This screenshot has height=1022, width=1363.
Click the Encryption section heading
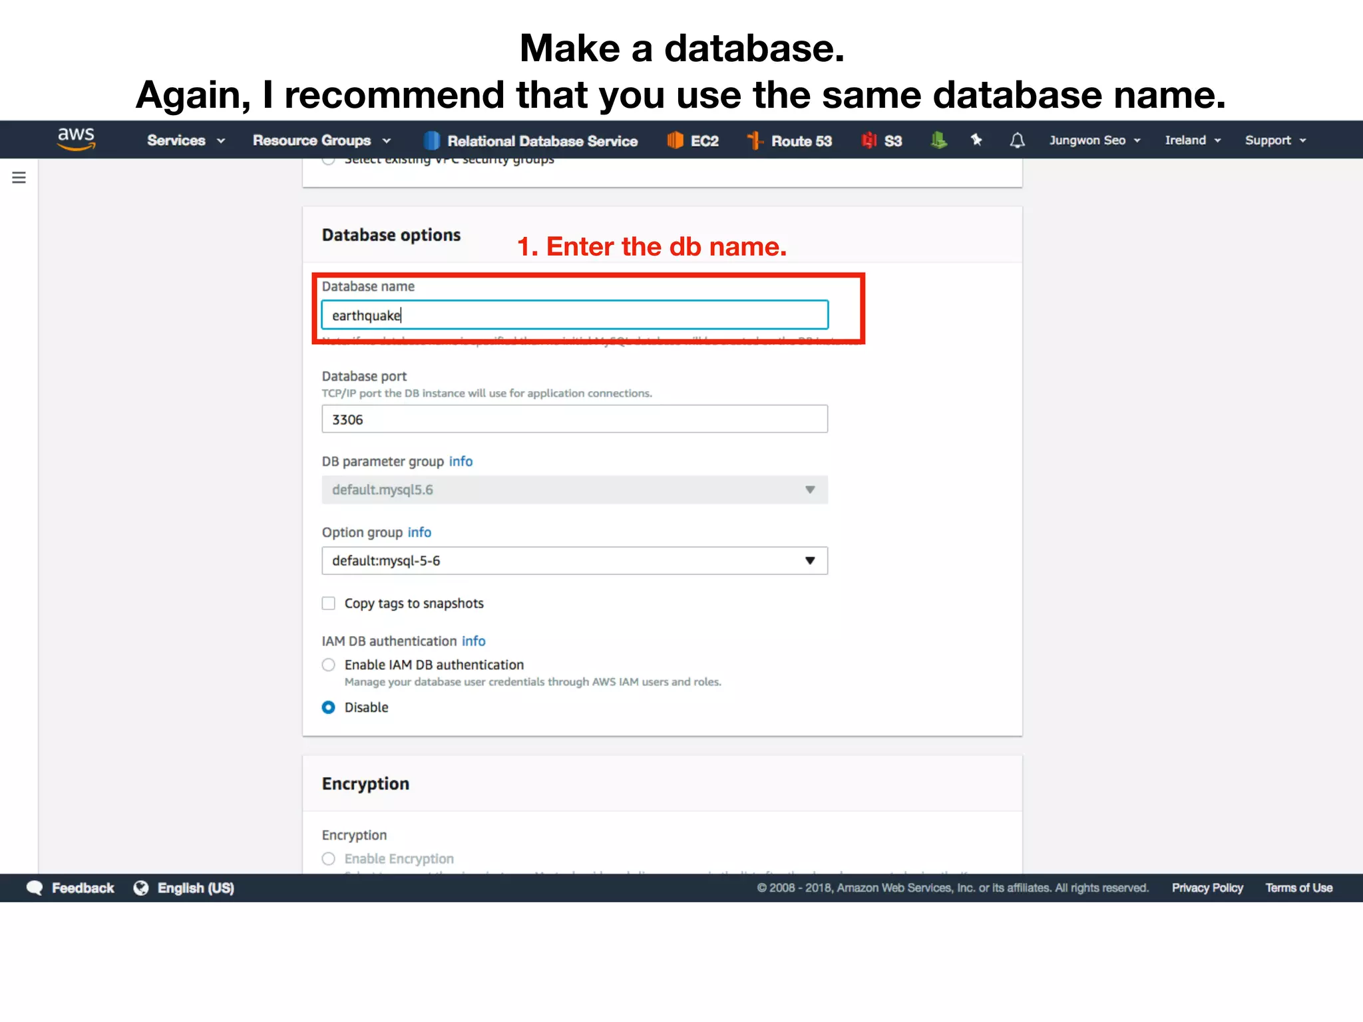click(365, 784)
